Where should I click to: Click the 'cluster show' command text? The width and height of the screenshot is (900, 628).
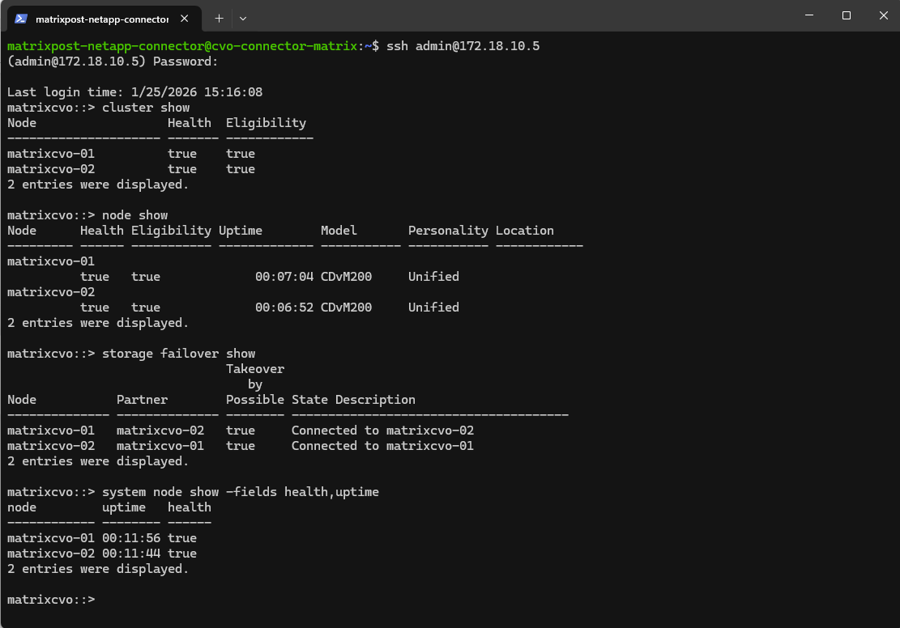pyautogui.click(x=145, y=108)
